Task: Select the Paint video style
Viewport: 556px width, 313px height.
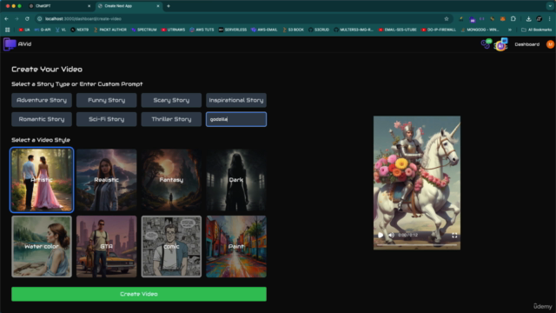Action: 236,246
